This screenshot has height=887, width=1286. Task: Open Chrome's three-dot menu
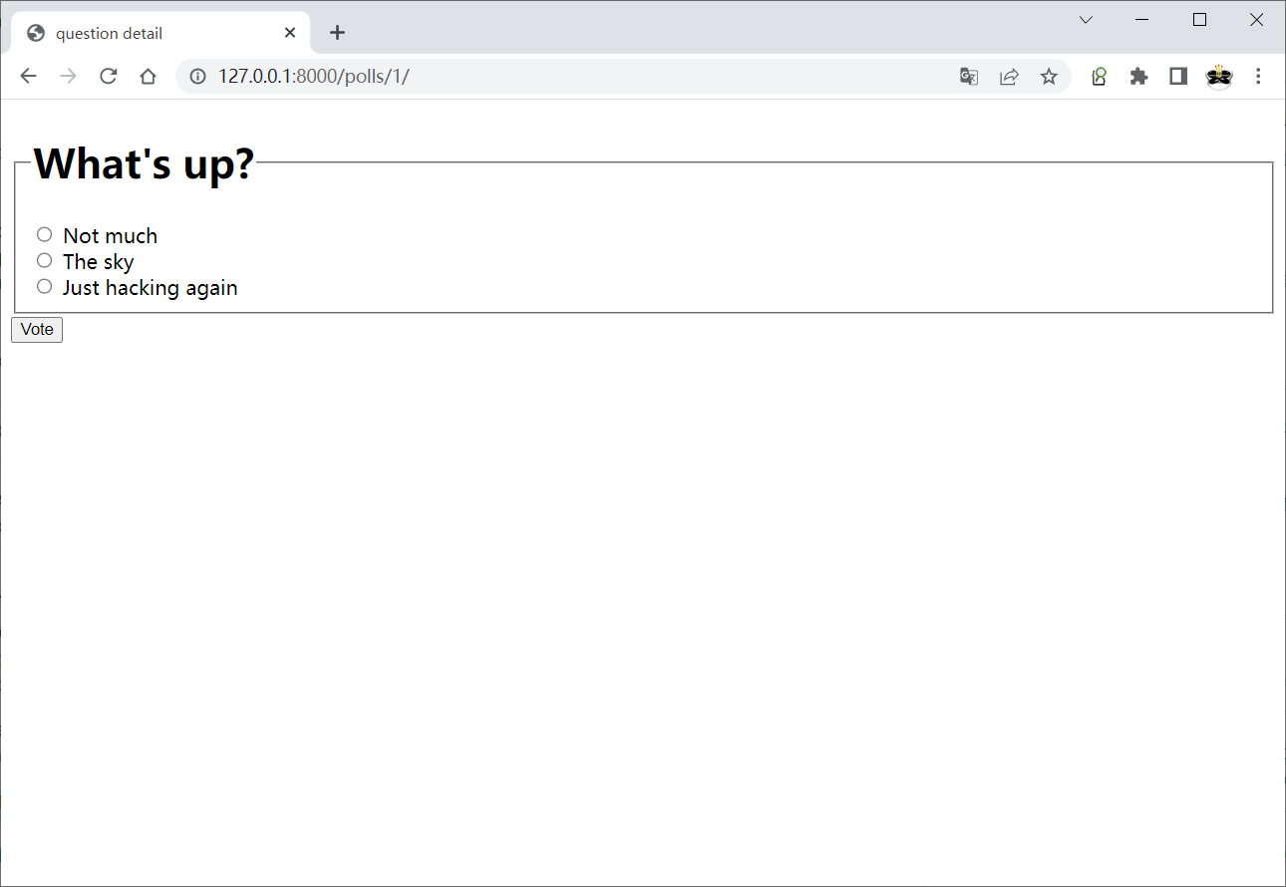tap(1258, 77)
